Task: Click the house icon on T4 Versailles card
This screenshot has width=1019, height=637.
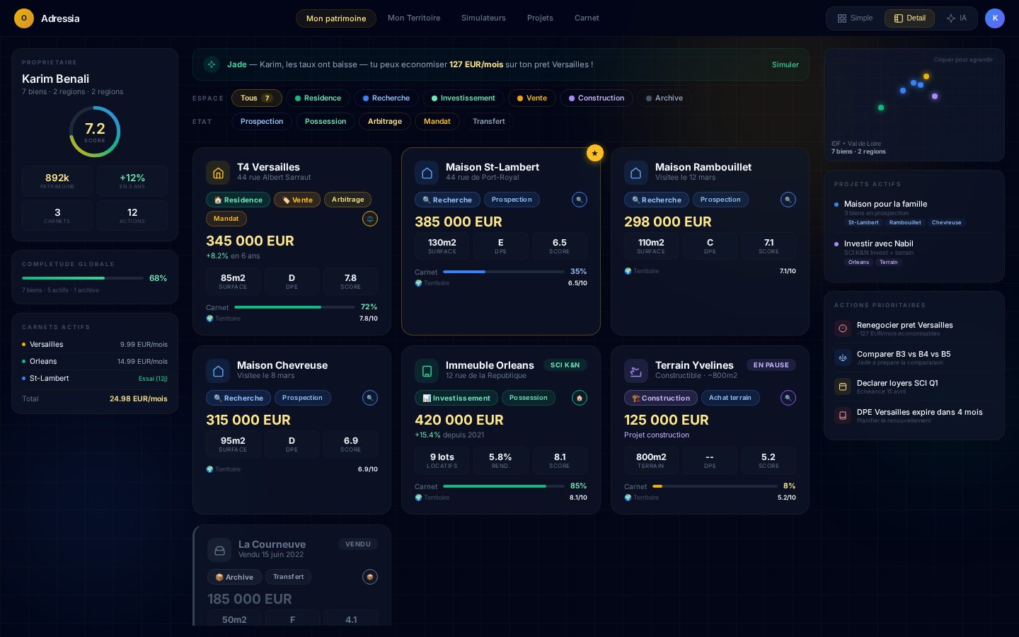Action: pos(218,173)
